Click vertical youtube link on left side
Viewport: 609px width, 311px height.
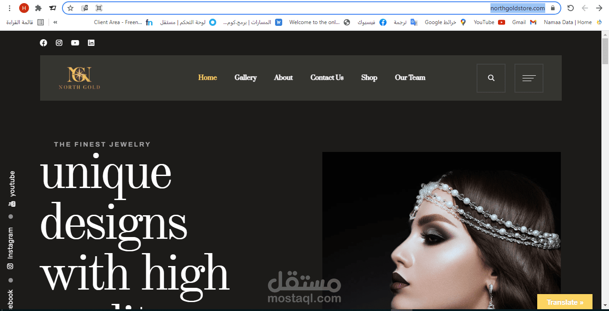click(12, 189)
